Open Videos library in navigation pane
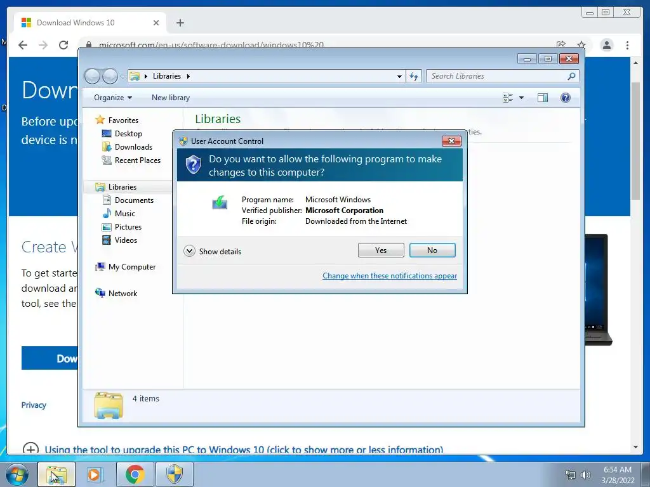 click(126, 240)
